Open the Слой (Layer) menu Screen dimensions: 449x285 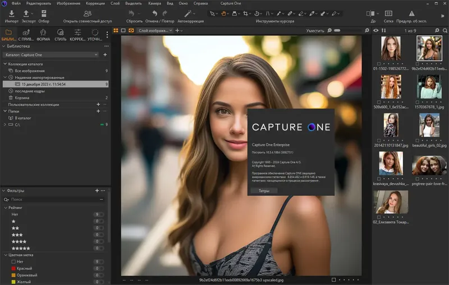[114, 3]
